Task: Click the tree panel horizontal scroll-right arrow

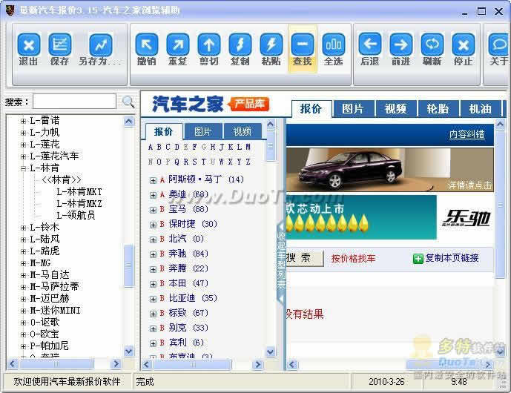Action: [116, 363]
